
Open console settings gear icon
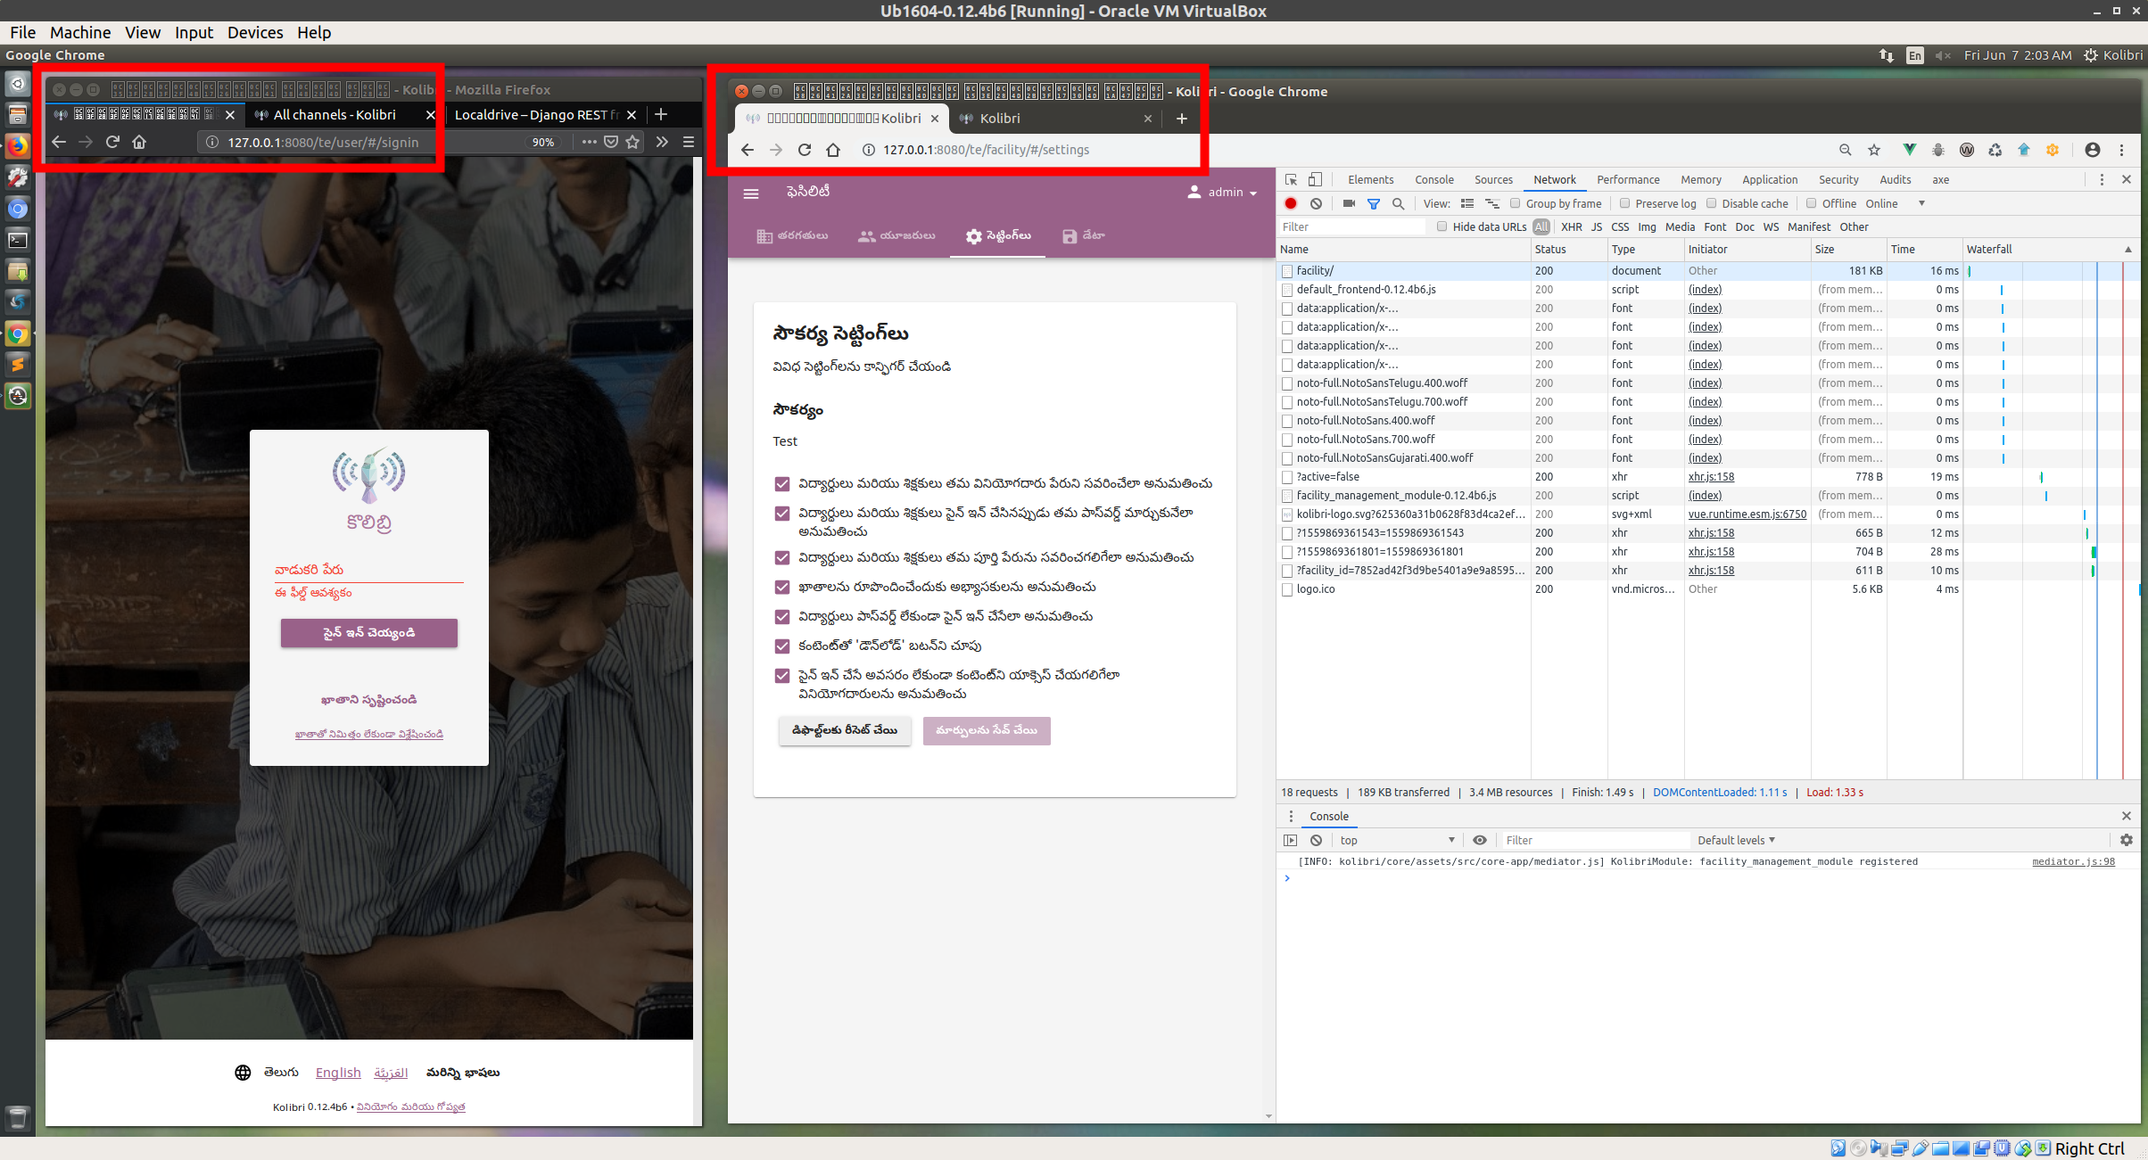pyautogui.click(x=2127, y=840)
